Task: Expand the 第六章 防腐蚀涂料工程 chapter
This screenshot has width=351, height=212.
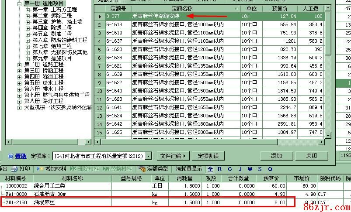Action: click(x=28, y=40)
